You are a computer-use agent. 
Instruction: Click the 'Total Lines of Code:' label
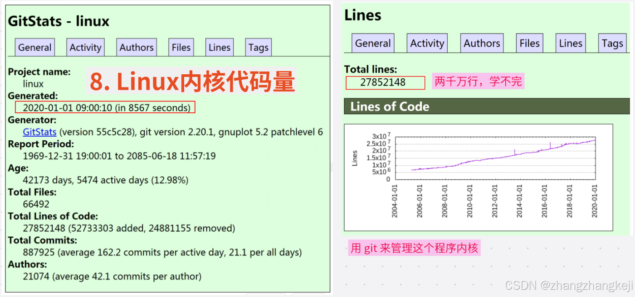click(53, 216)
